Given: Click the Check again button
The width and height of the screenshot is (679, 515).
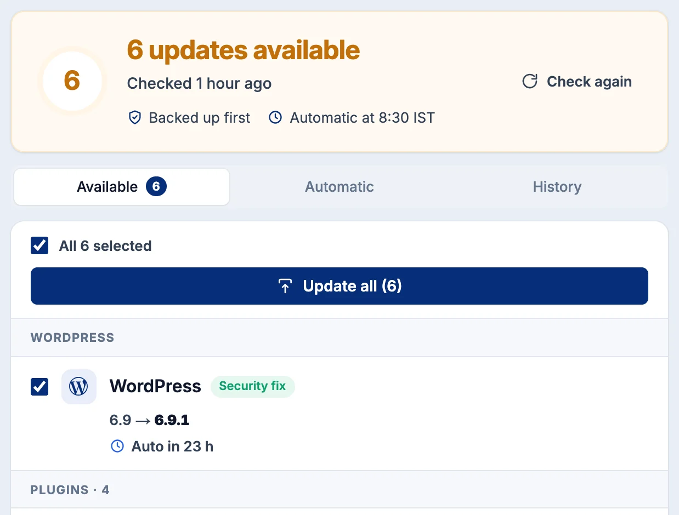Looking at the screenshot, I should 577,82.
